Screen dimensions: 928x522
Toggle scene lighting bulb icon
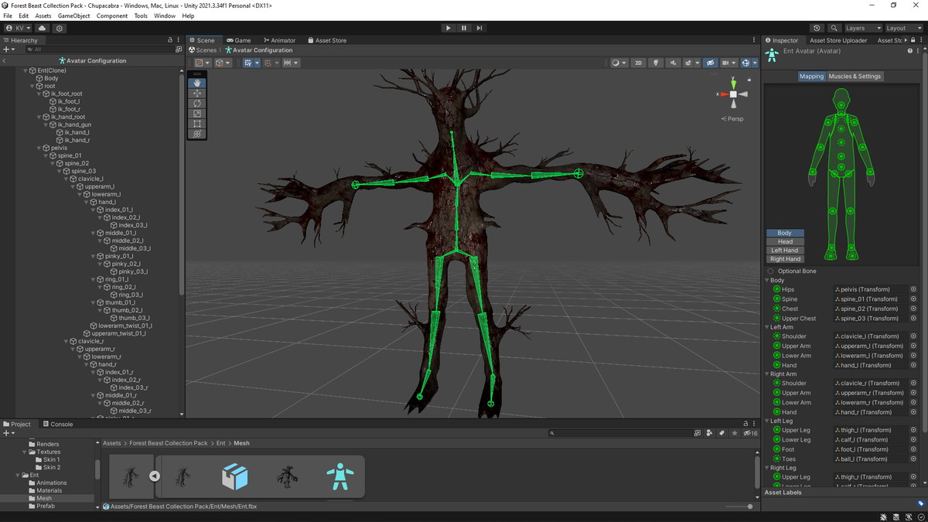pos(656,63)
